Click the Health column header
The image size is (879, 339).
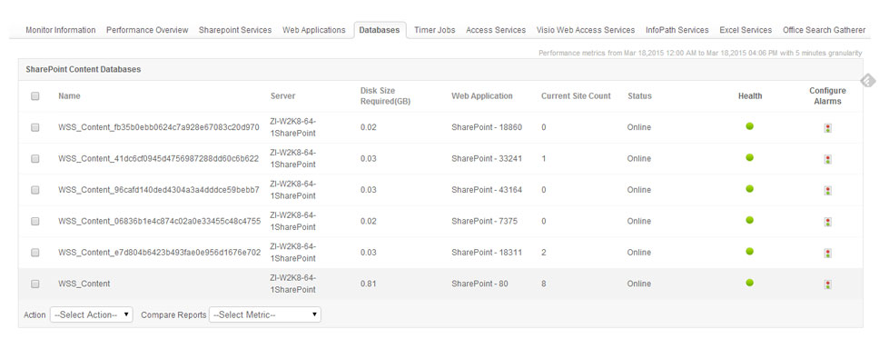click(x=750, y=96)
